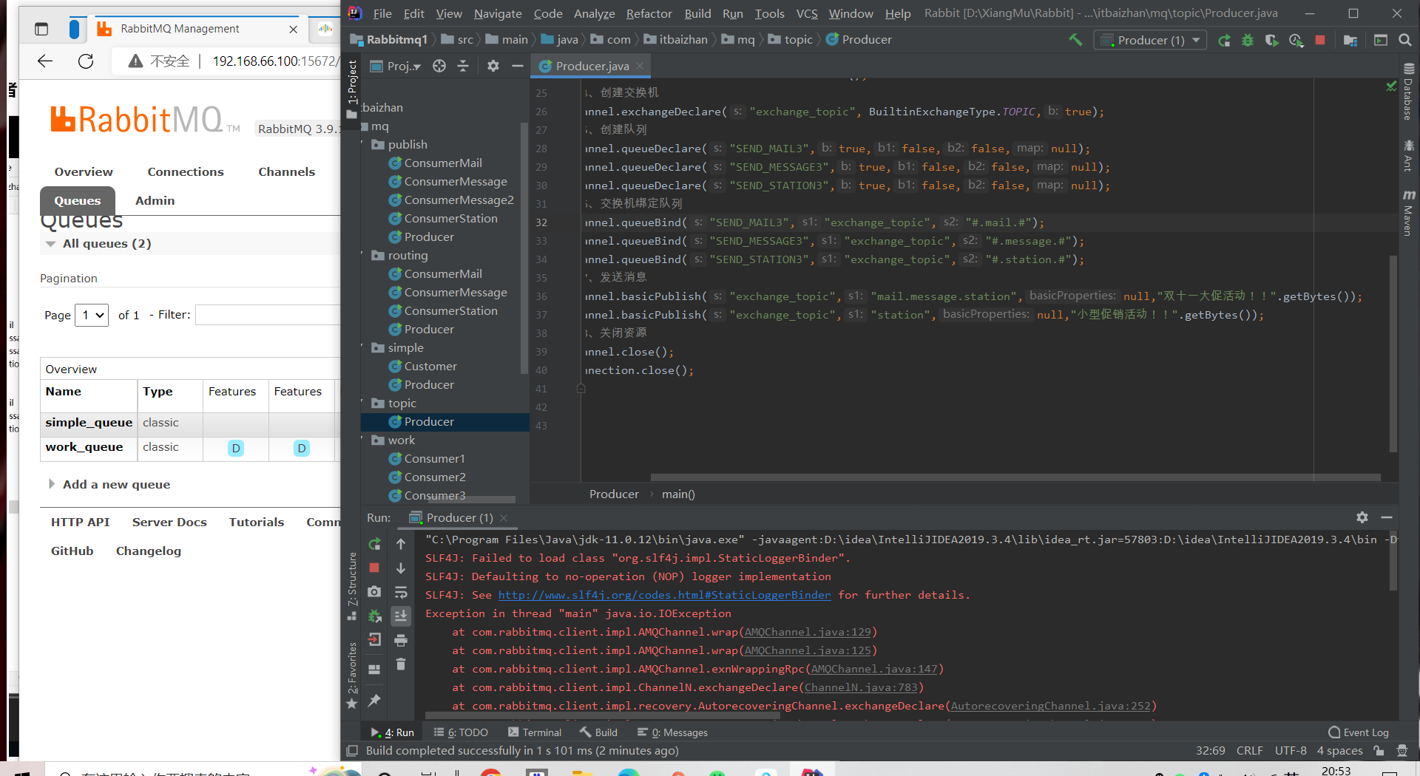Pin the Run tab icon
Image resolution: width=1420 pixels, height=776 pixels.
click(x=374, y=699)
